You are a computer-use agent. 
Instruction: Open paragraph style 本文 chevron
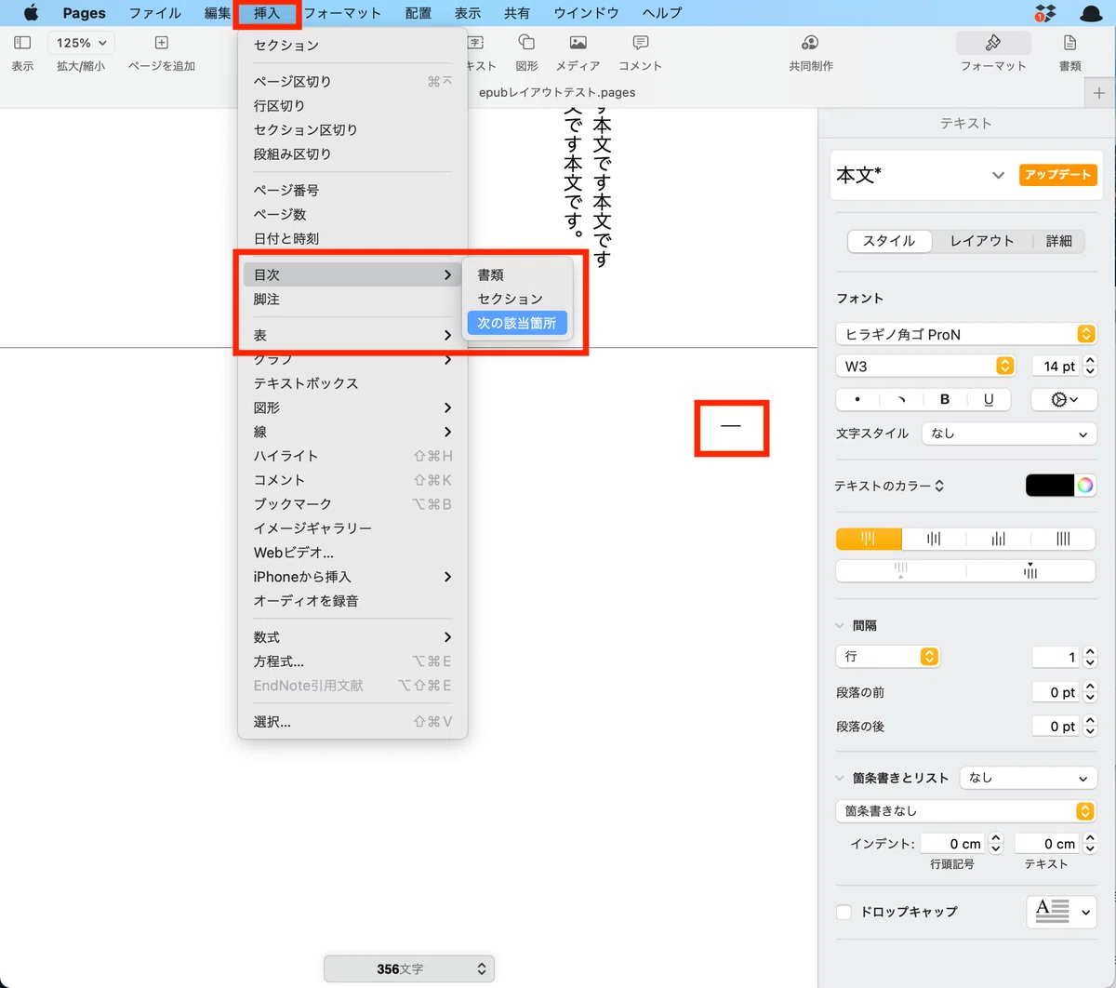(x=998, y=175)
